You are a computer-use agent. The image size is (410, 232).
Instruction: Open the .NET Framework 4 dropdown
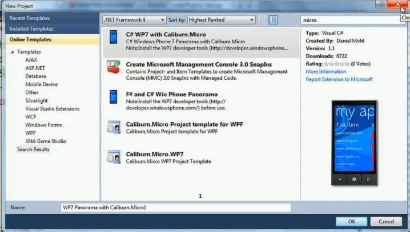(134, 20)
